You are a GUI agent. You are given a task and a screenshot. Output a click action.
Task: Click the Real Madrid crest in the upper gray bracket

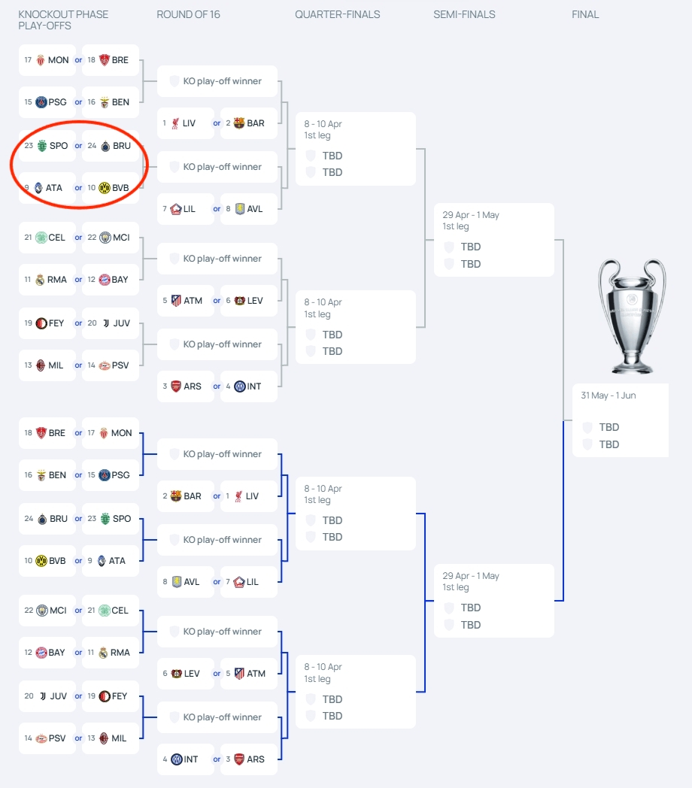click(40, 280)
